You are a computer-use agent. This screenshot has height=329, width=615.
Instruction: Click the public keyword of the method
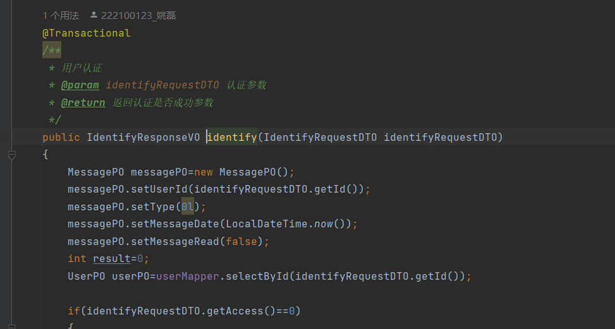[61, 137]
